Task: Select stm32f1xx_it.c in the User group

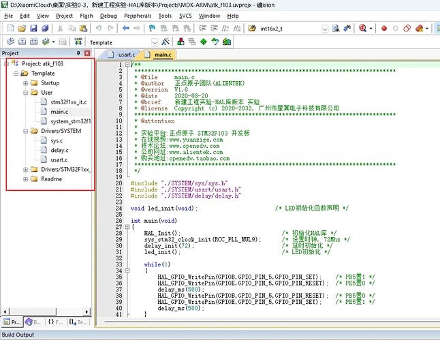Action: click(x=68, y=102)
